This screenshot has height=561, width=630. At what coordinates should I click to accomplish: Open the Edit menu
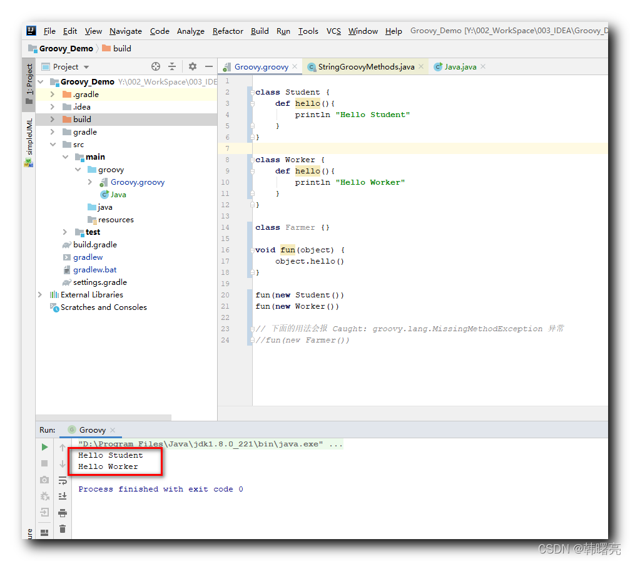coord(70,31)
